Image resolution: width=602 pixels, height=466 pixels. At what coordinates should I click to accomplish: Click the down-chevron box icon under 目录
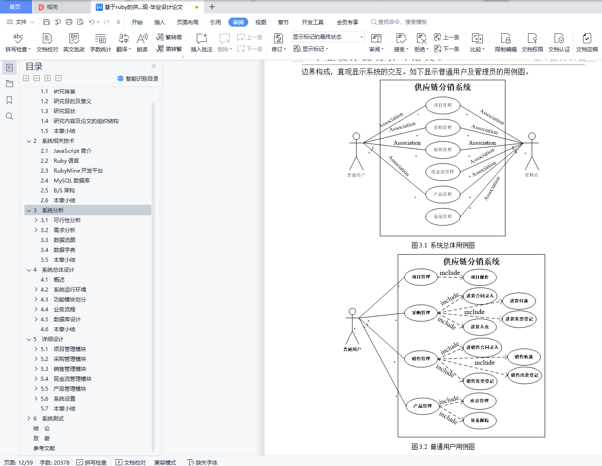coord(26,78)
